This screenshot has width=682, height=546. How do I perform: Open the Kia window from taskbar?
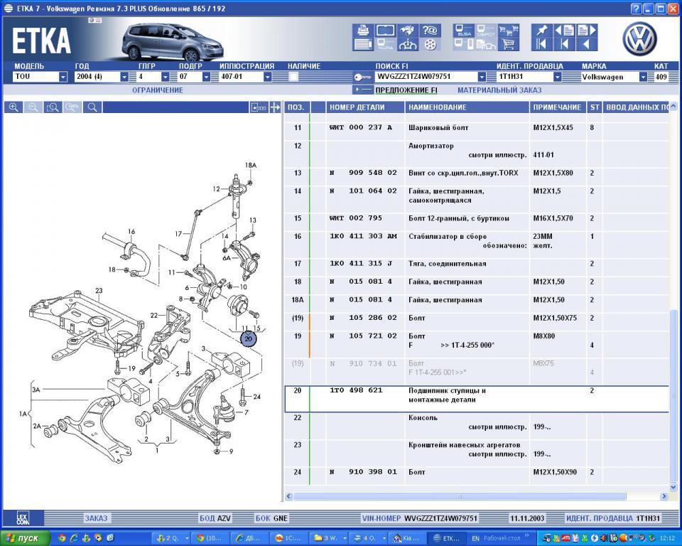point(408,538)
